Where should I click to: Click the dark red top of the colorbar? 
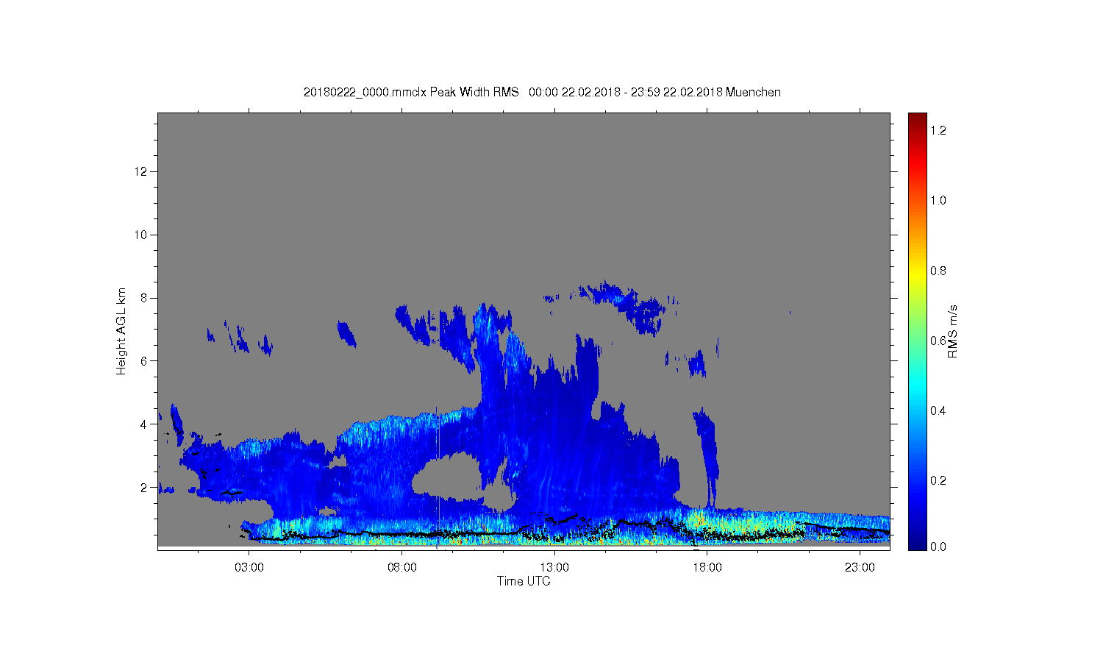917,118
